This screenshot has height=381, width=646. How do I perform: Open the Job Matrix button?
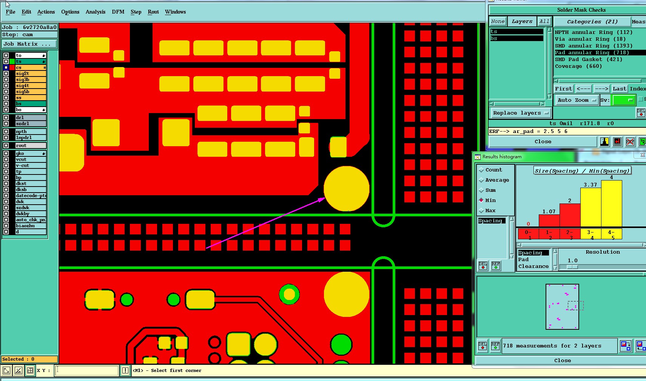tap(29, 44)
